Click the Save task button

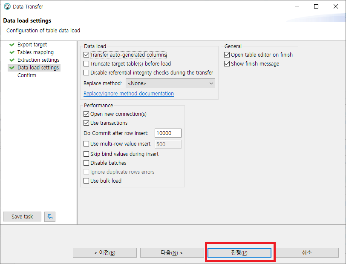tap(22, 217)
